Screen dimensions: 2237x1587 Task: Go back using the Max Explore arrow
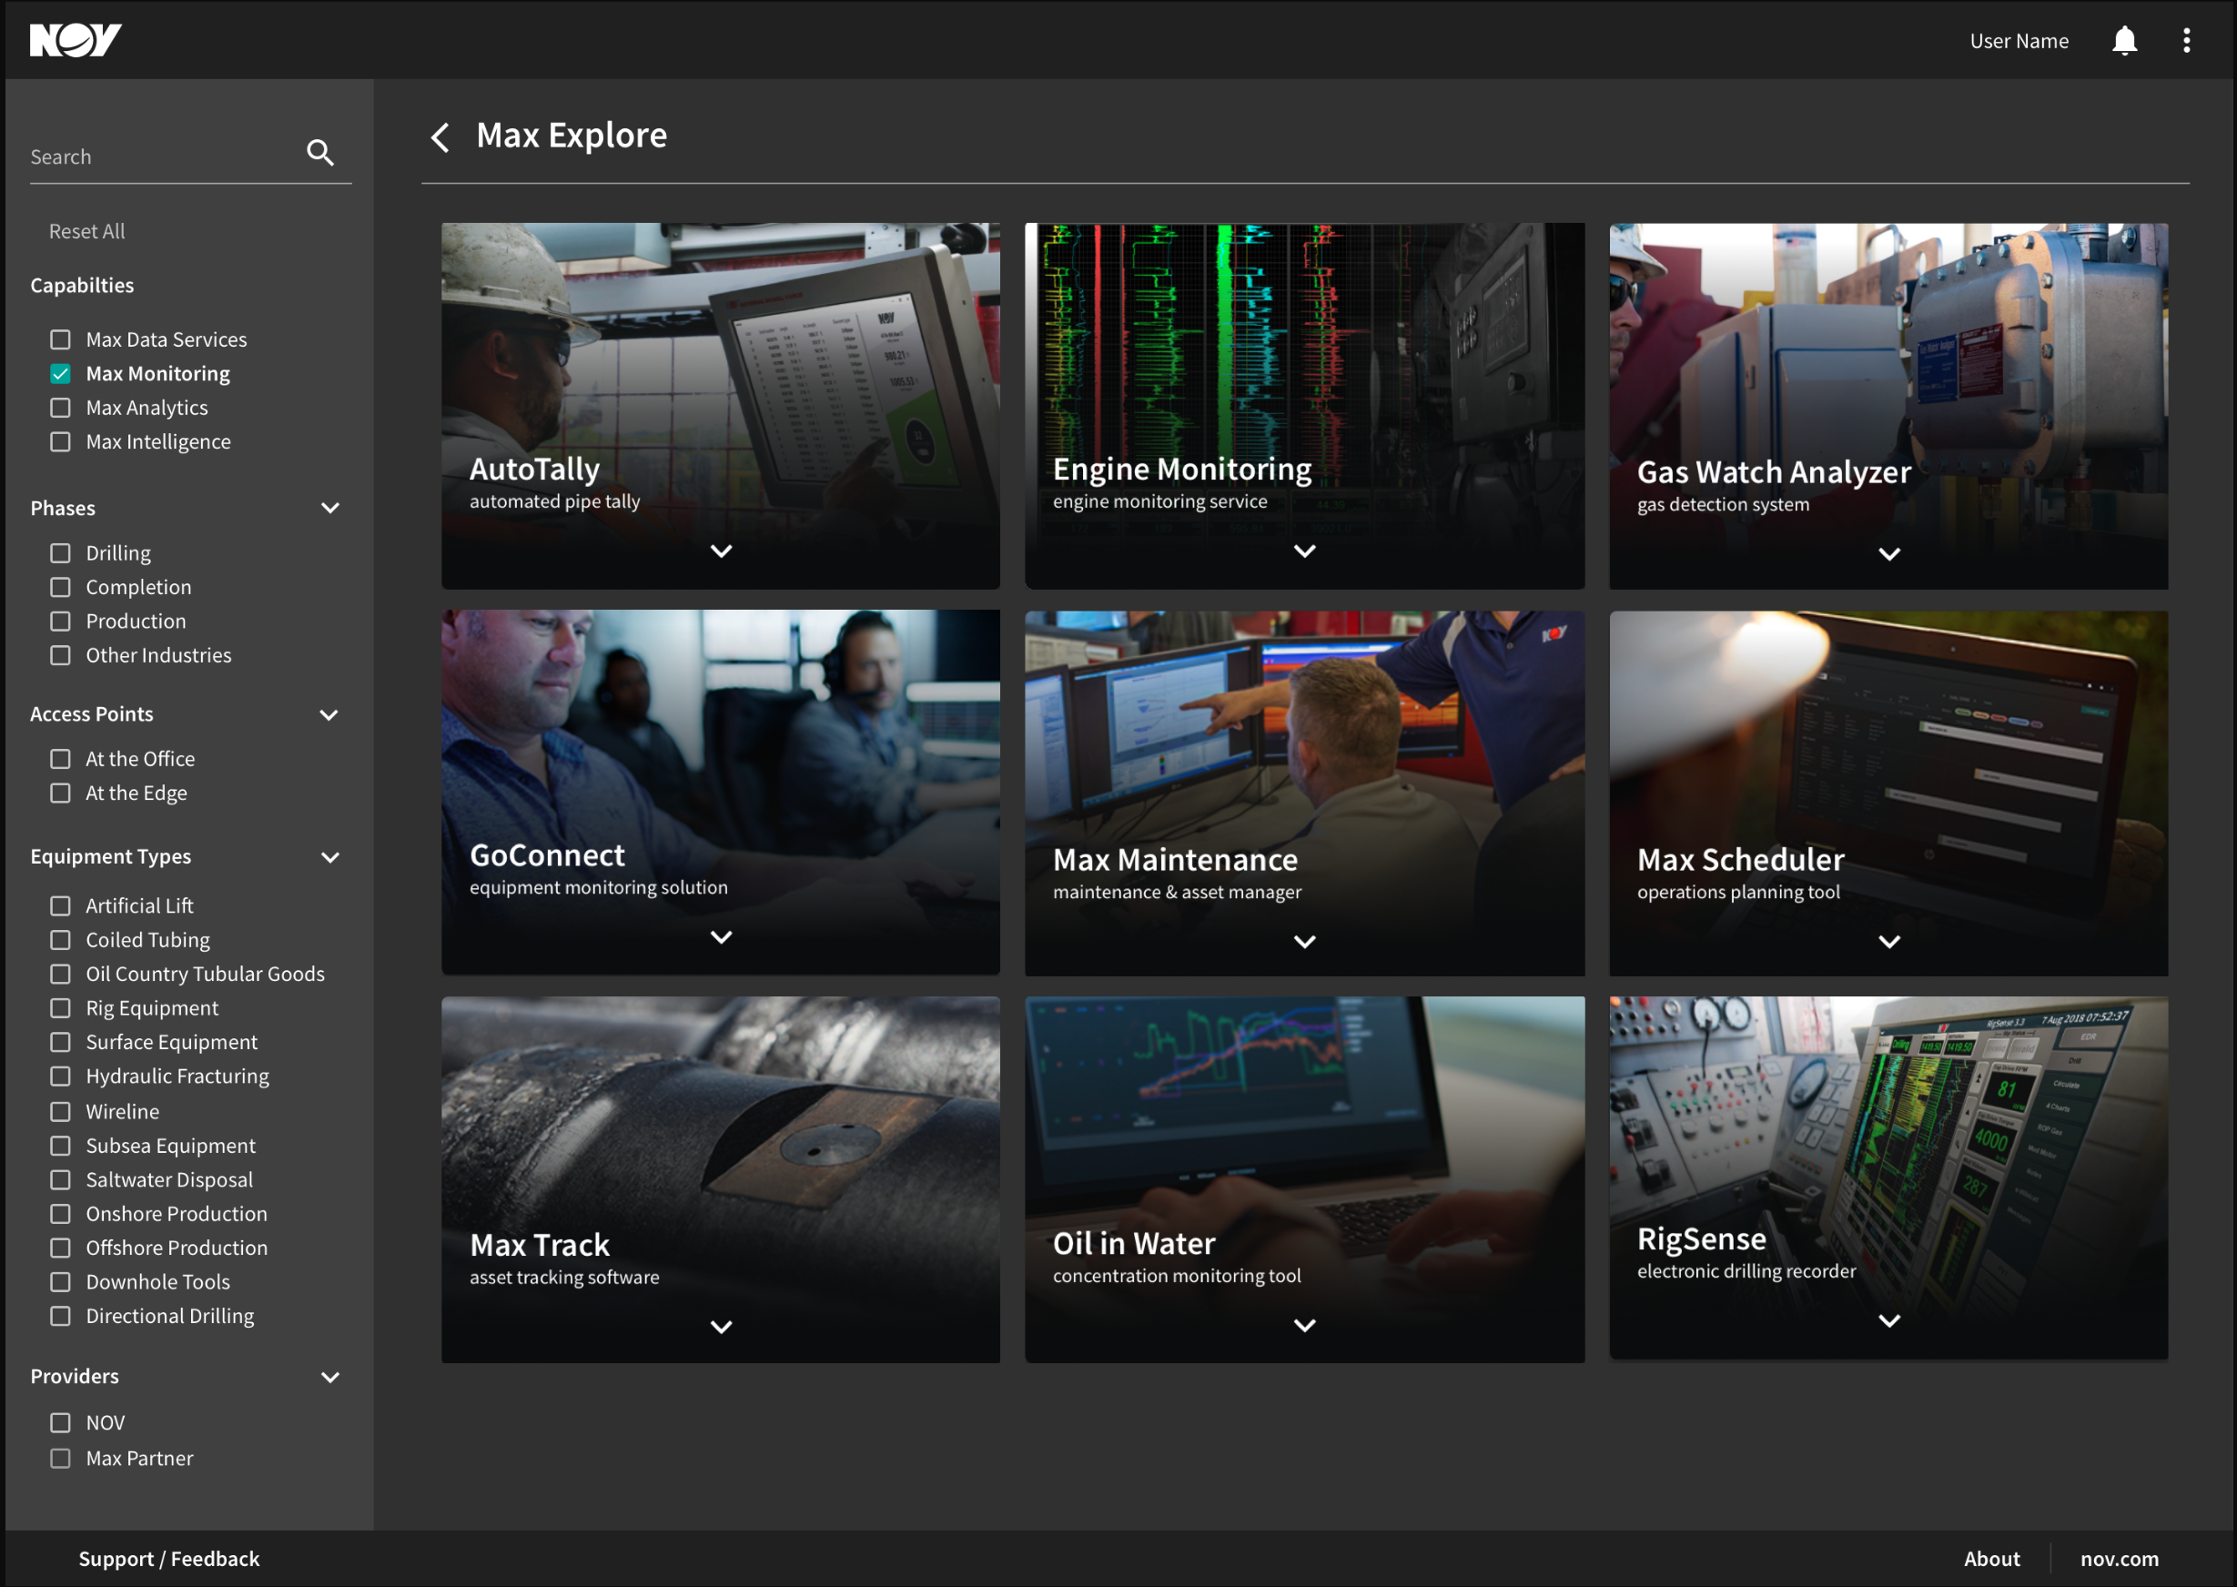coord(440,136)
